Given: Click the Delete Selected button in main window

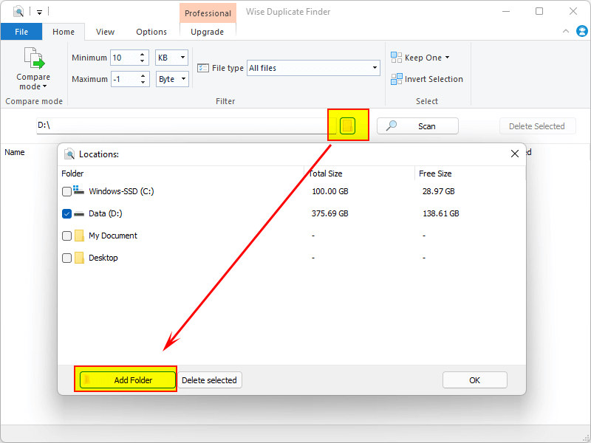Looking at the screenshot, I should click(x=538, y=126).
